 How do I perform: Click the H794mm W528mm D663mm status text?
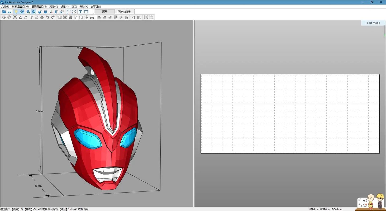coord(326,209)
